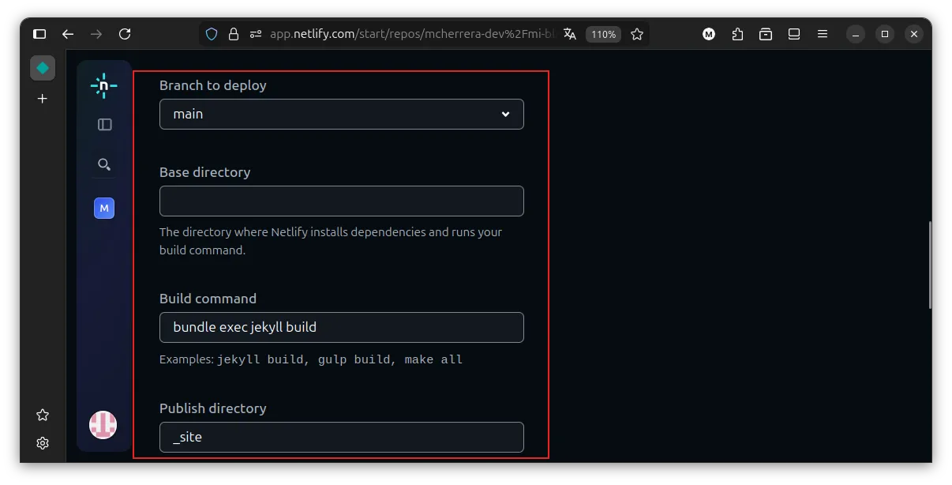Click the Build command text field

tap(341, 327)
